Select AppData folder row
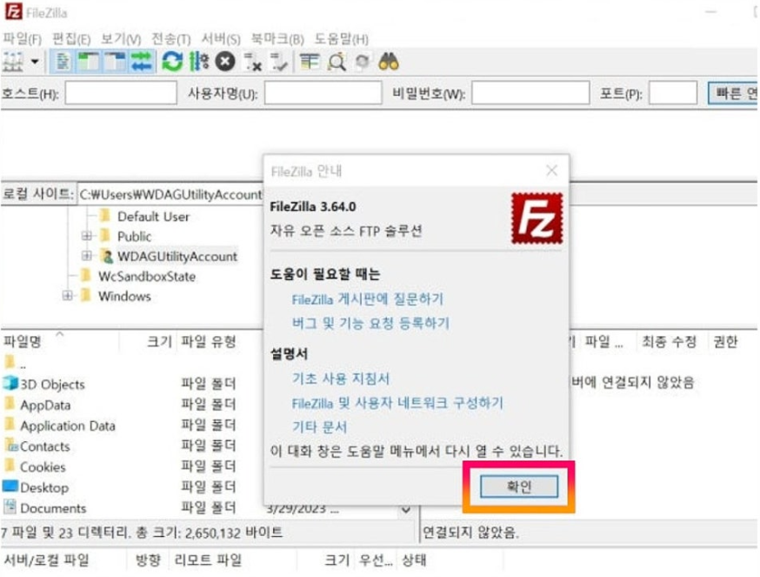The height and width of the screenshot is (577, 760). (45, 405)
